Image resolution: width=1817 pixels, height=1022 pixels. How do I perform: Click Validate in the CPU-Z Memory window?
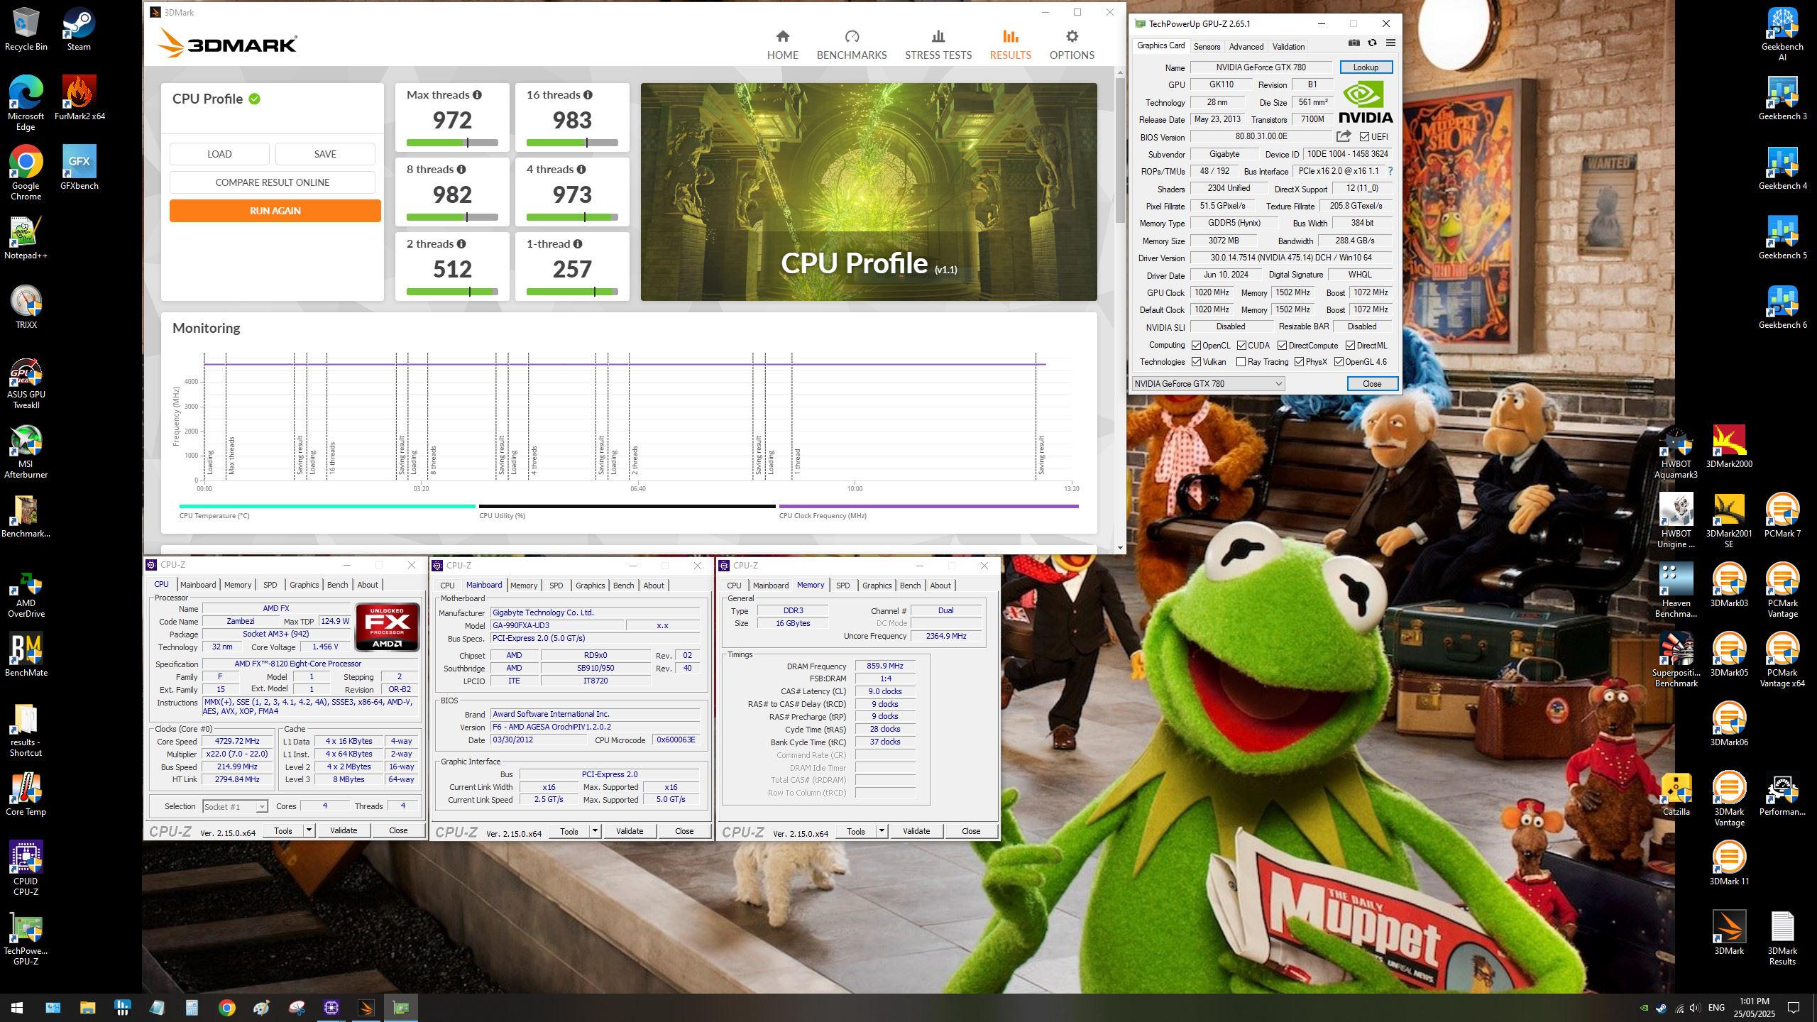point(916,831)
